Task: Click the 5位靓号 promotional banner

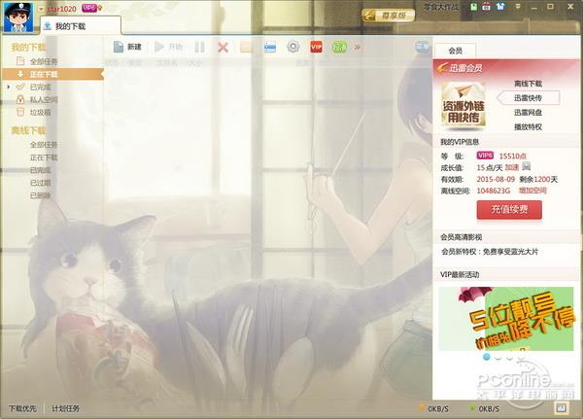Action: [x=506, y=318]
